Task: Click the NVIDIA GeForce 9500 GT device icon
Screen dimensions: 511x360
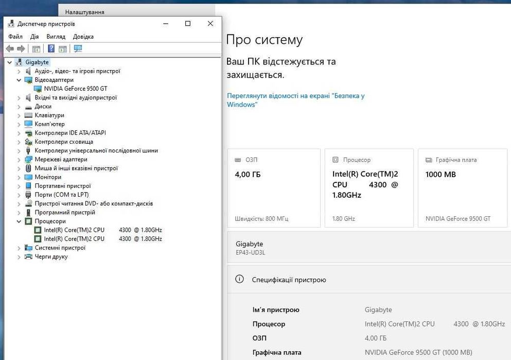Action: pos(38,89)
